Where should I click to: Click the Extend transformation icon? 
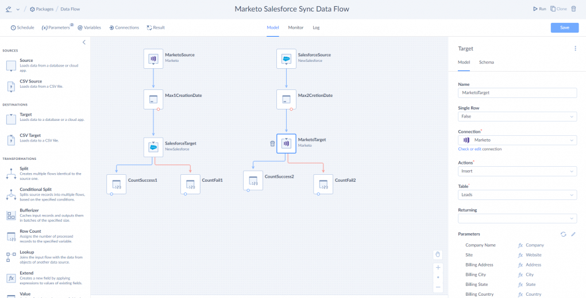pos(11,279)
